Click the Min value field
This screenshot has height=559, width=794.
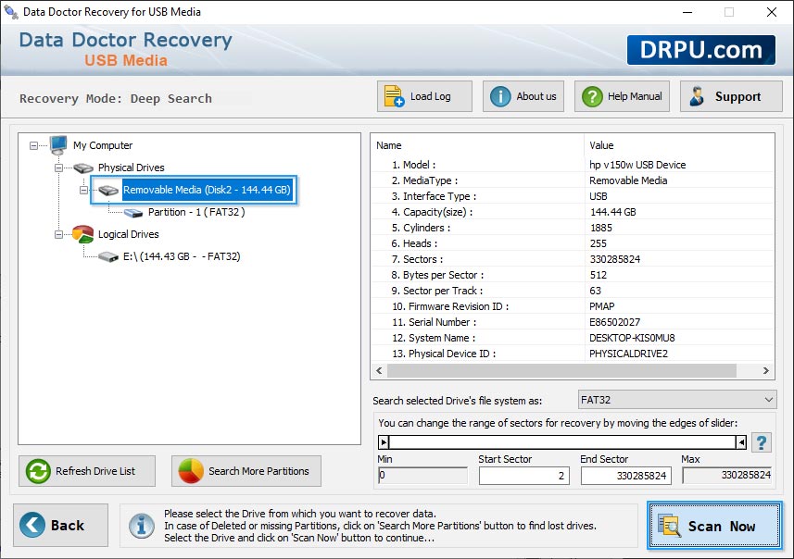pos(422,475)
